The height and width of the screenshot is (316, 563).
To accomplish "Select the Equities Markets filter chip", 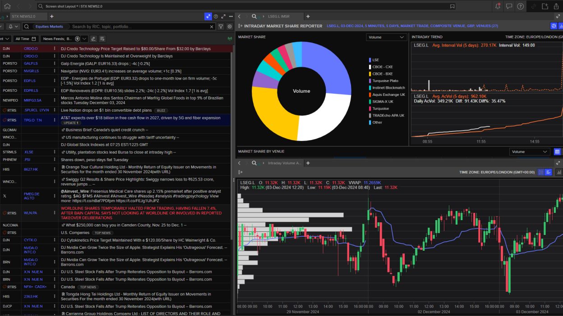I will point(50,27).
